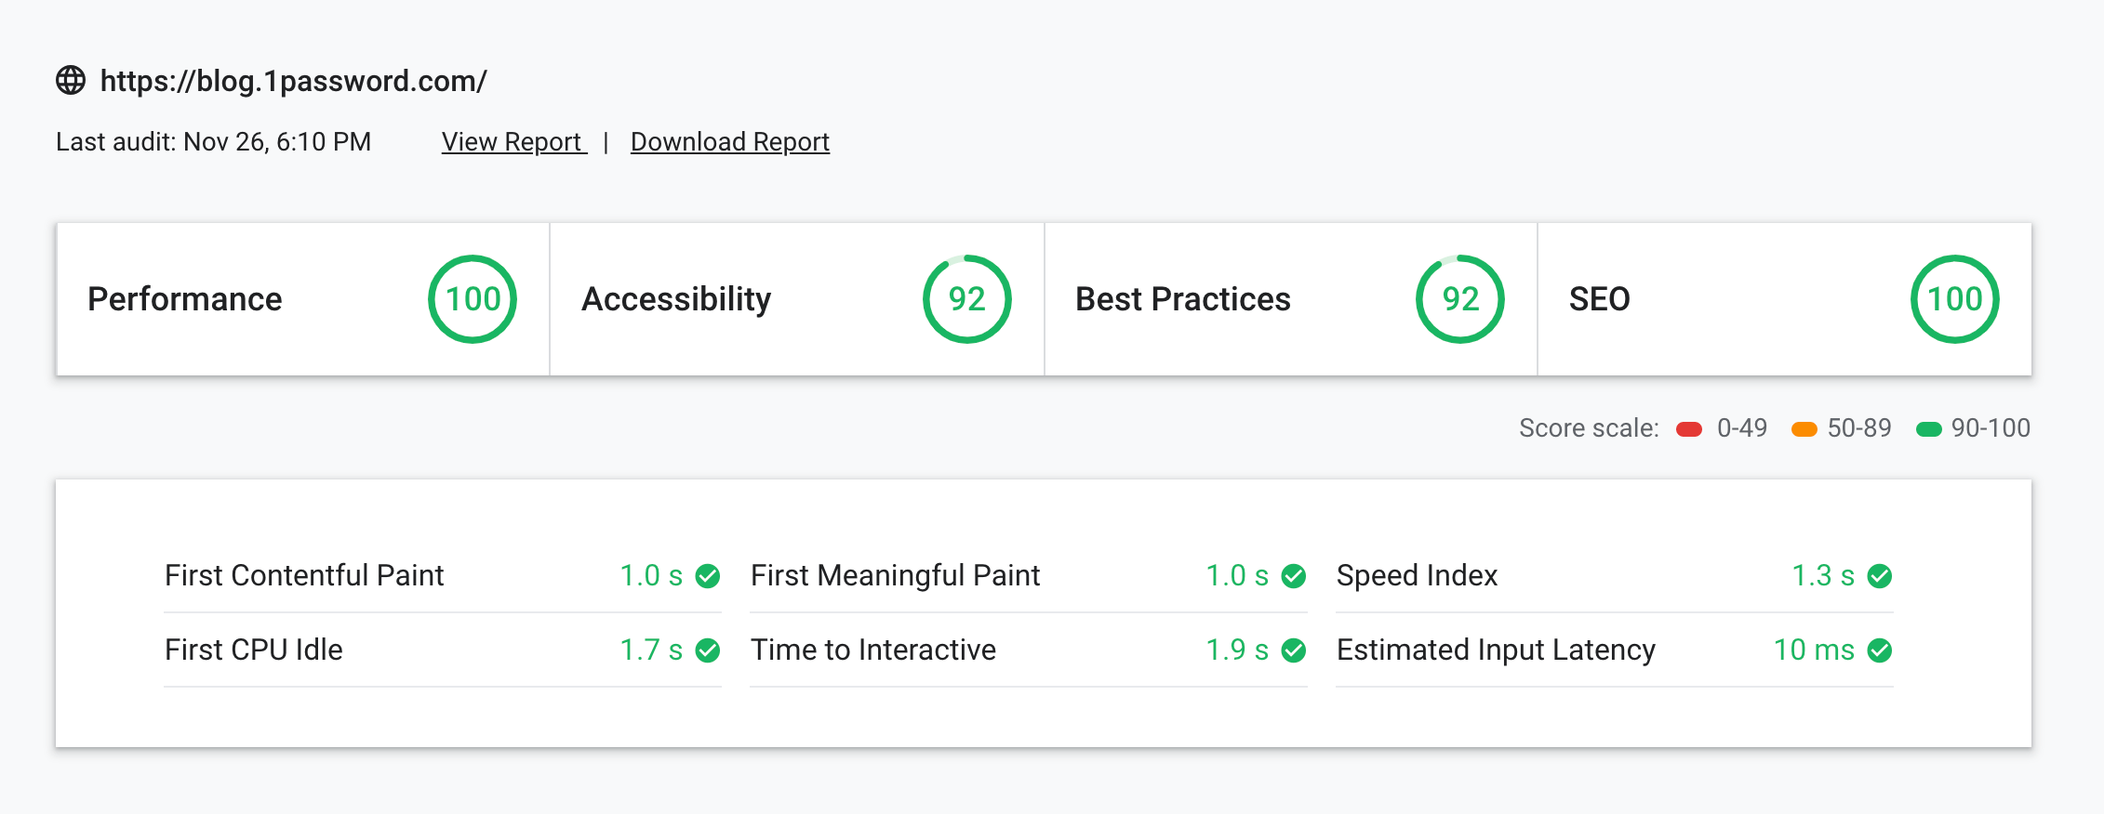Screen dimensions: 2104x814
Task: Select the SEO score gauge showing 100
Action: (x=1953, y=298)
